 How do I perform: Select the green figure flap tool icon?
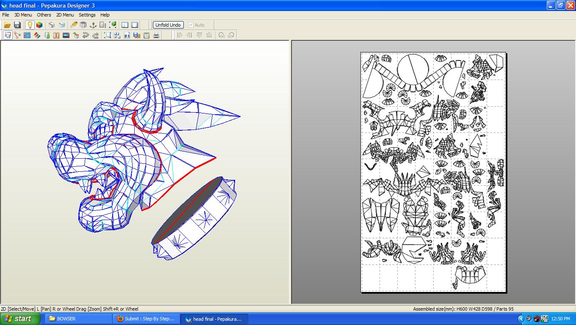(47, 35)
